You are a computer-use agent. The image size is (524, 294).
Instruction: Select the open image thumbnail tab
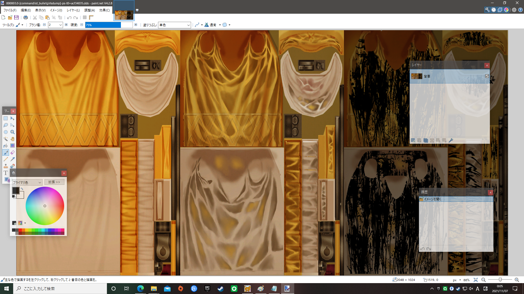[124, 11]
